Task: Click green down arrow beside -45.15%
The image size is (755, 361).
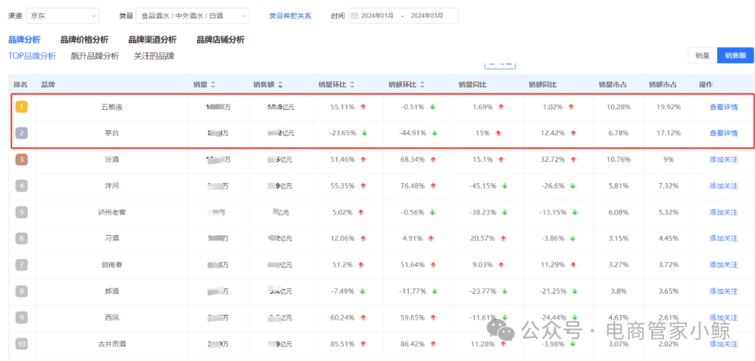Action: point(505,186)
